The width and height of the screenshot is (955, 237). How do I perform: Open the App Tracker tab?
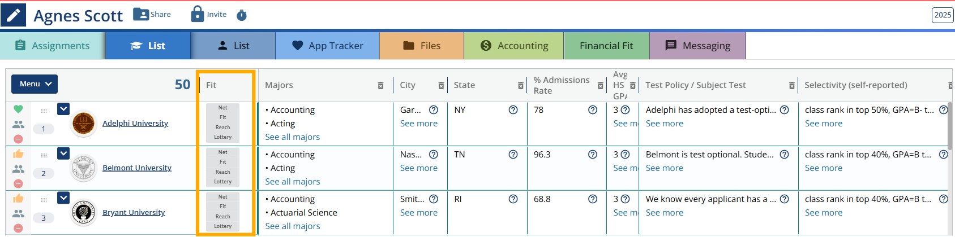pyautogui.click(x=328, y=46)
